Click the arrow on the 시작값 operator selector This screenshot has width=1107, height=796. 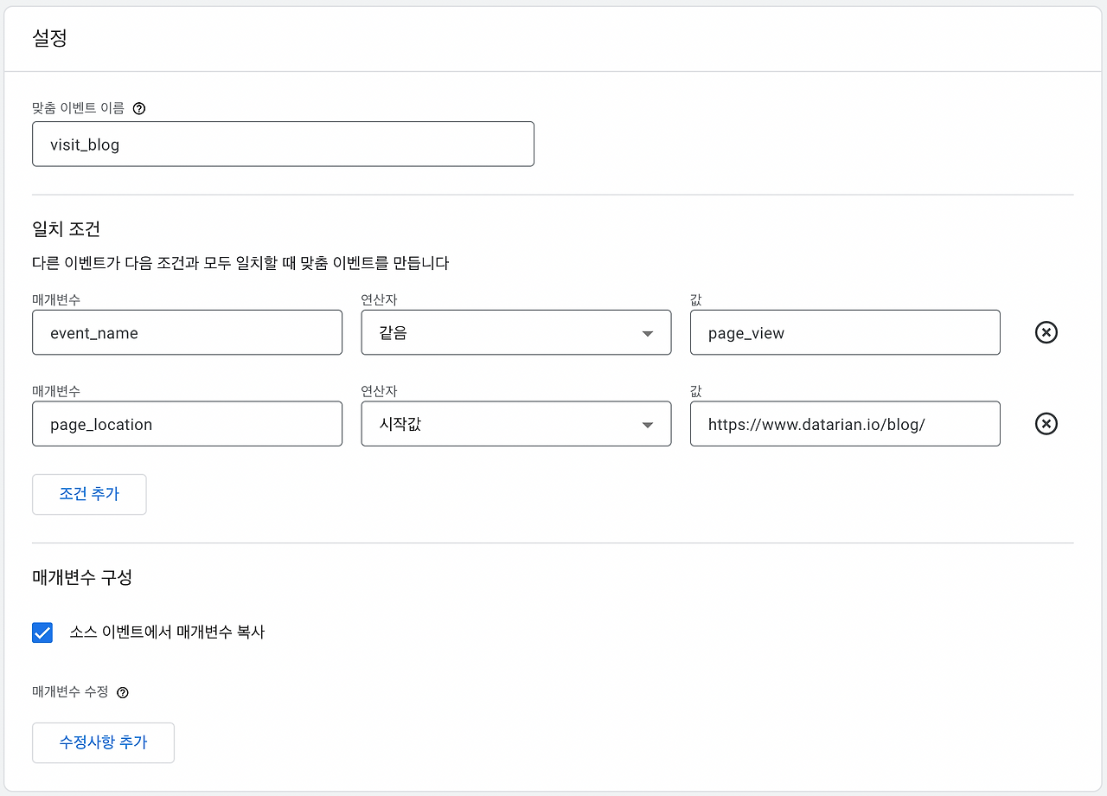[x=648, y=424]
